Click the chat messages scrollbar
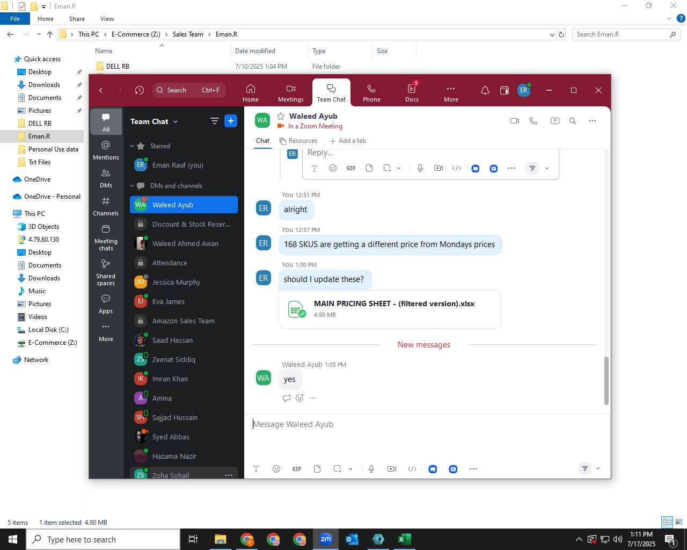Image resolution: width=687 pixels, height=550 pixels. (606, 380)
